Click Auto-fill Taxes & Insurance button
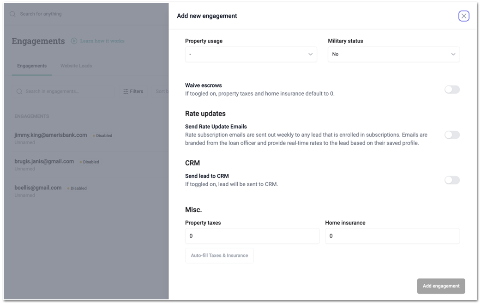Screen dimensions: 481x305 (x=219, y=256)
